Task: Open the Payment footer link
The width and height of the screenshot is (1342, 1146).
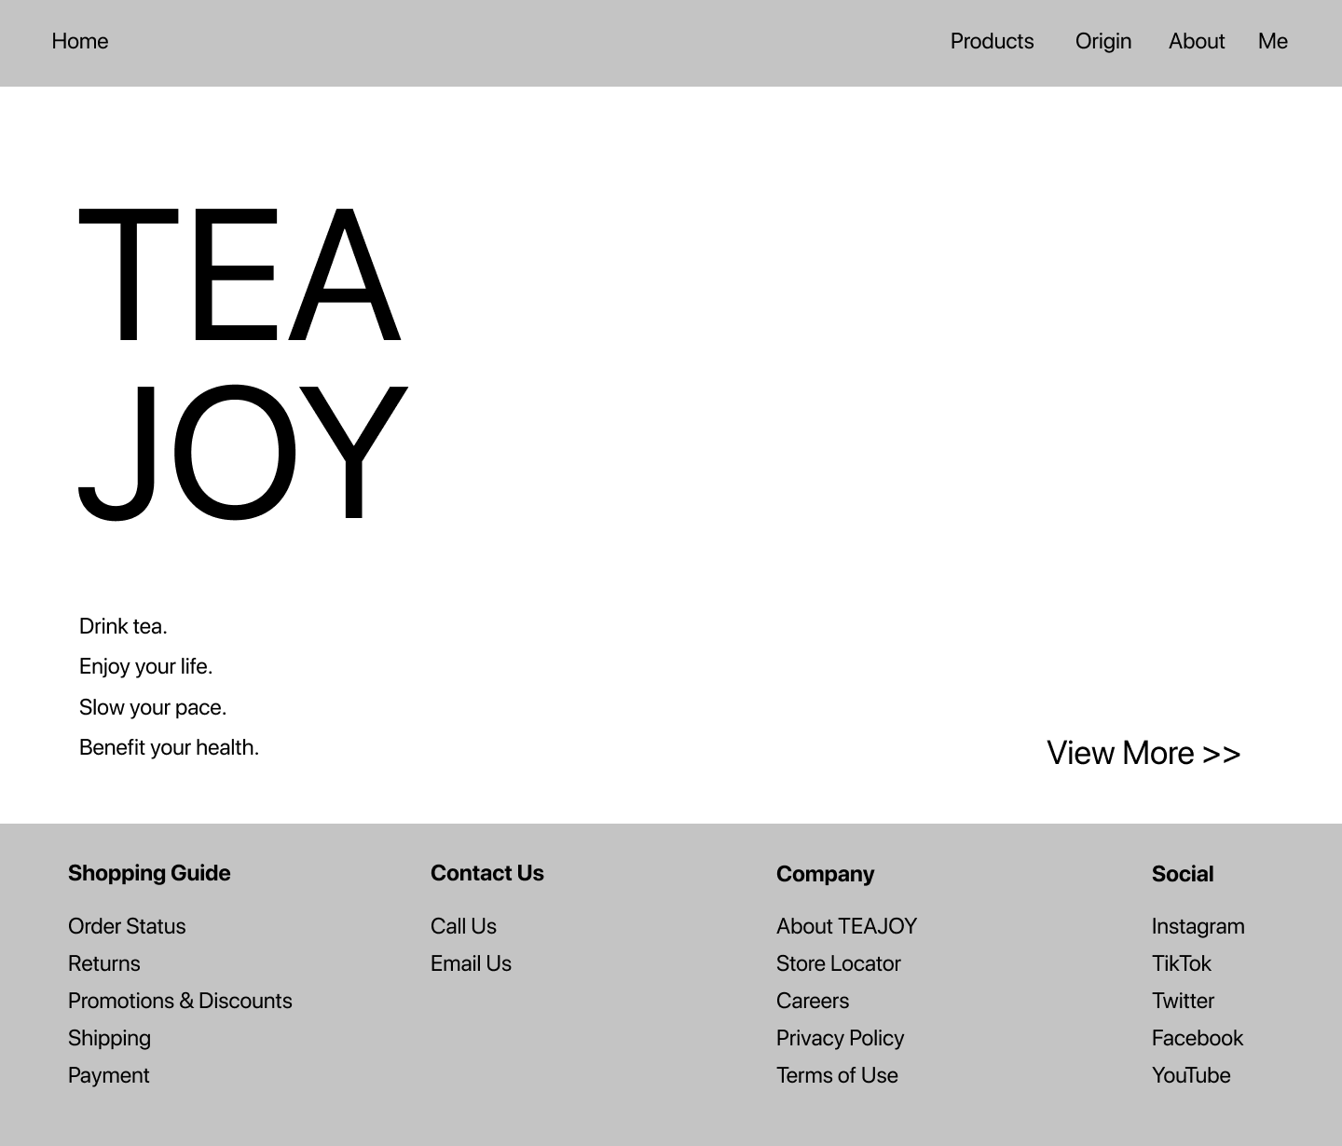Action: tap(108, 1075)
